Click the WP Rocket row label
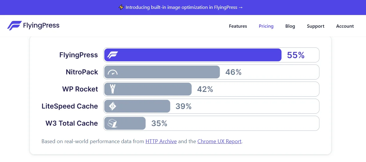The width and height of the screenshot is (366, 162). 80,89
